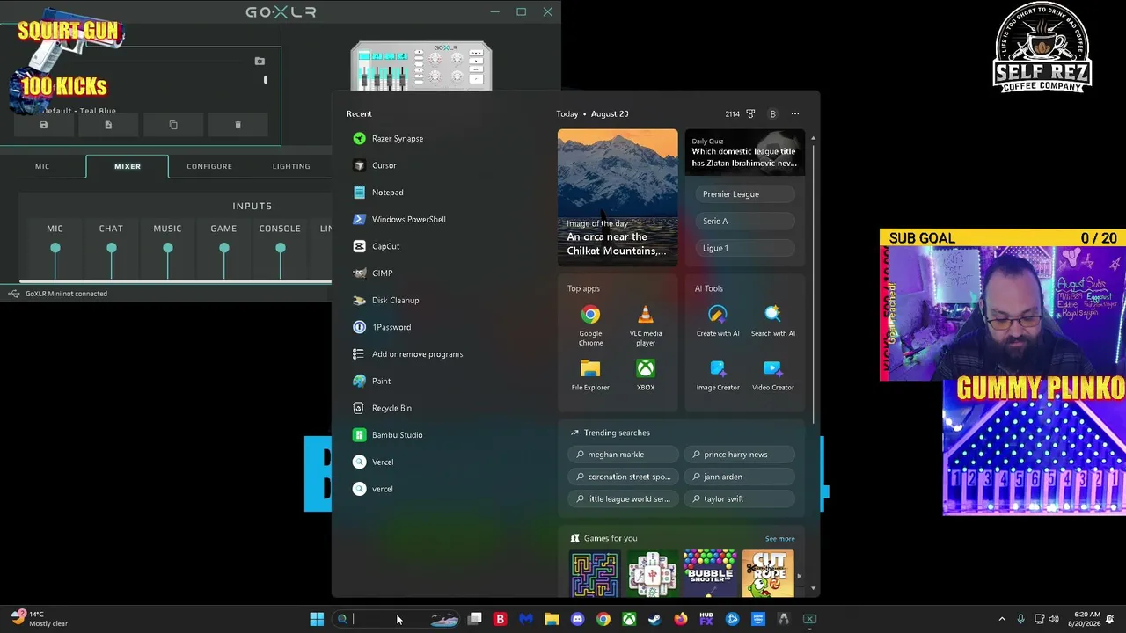Switch to the MIC tab in GoXLR
This screenshot has height=633, width=1126.
click(x=42, y=166)
